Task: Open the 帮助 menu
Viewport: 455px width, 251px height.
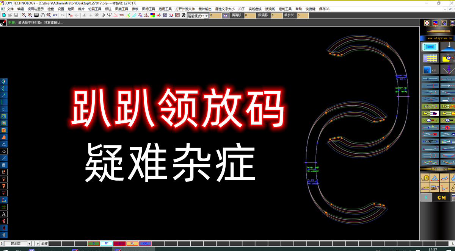Action: tap(299, 9)
